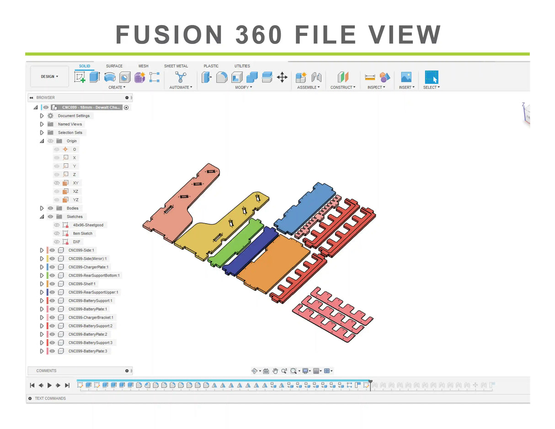Select the Combine tool in Modify
The height and width of the screenshot is (429, 555).
252,77
